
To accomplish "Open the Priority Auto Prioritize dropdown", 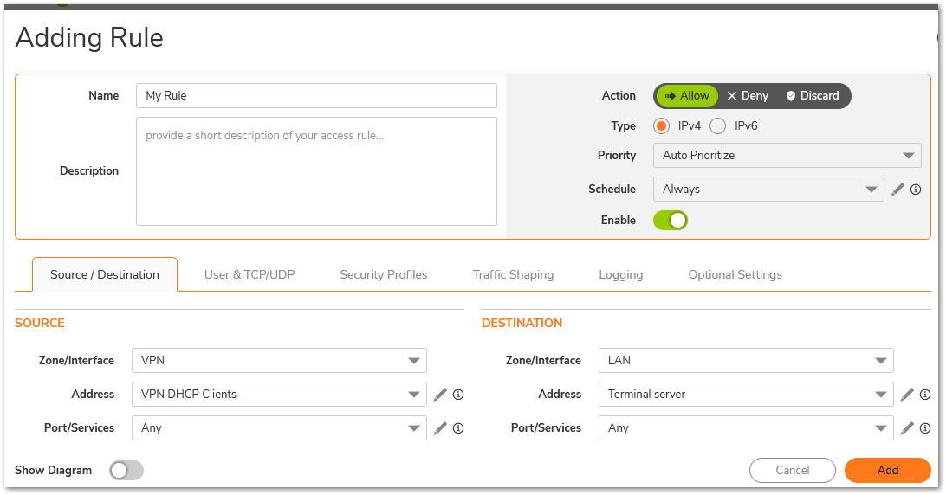I will (x=787, y=156).
